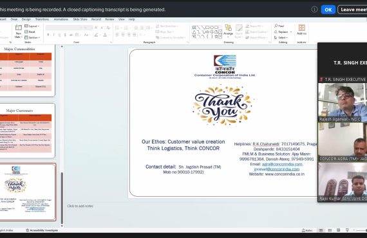Click the meeting info icon beside OK
367x238 pixels.
coord(314,10)
